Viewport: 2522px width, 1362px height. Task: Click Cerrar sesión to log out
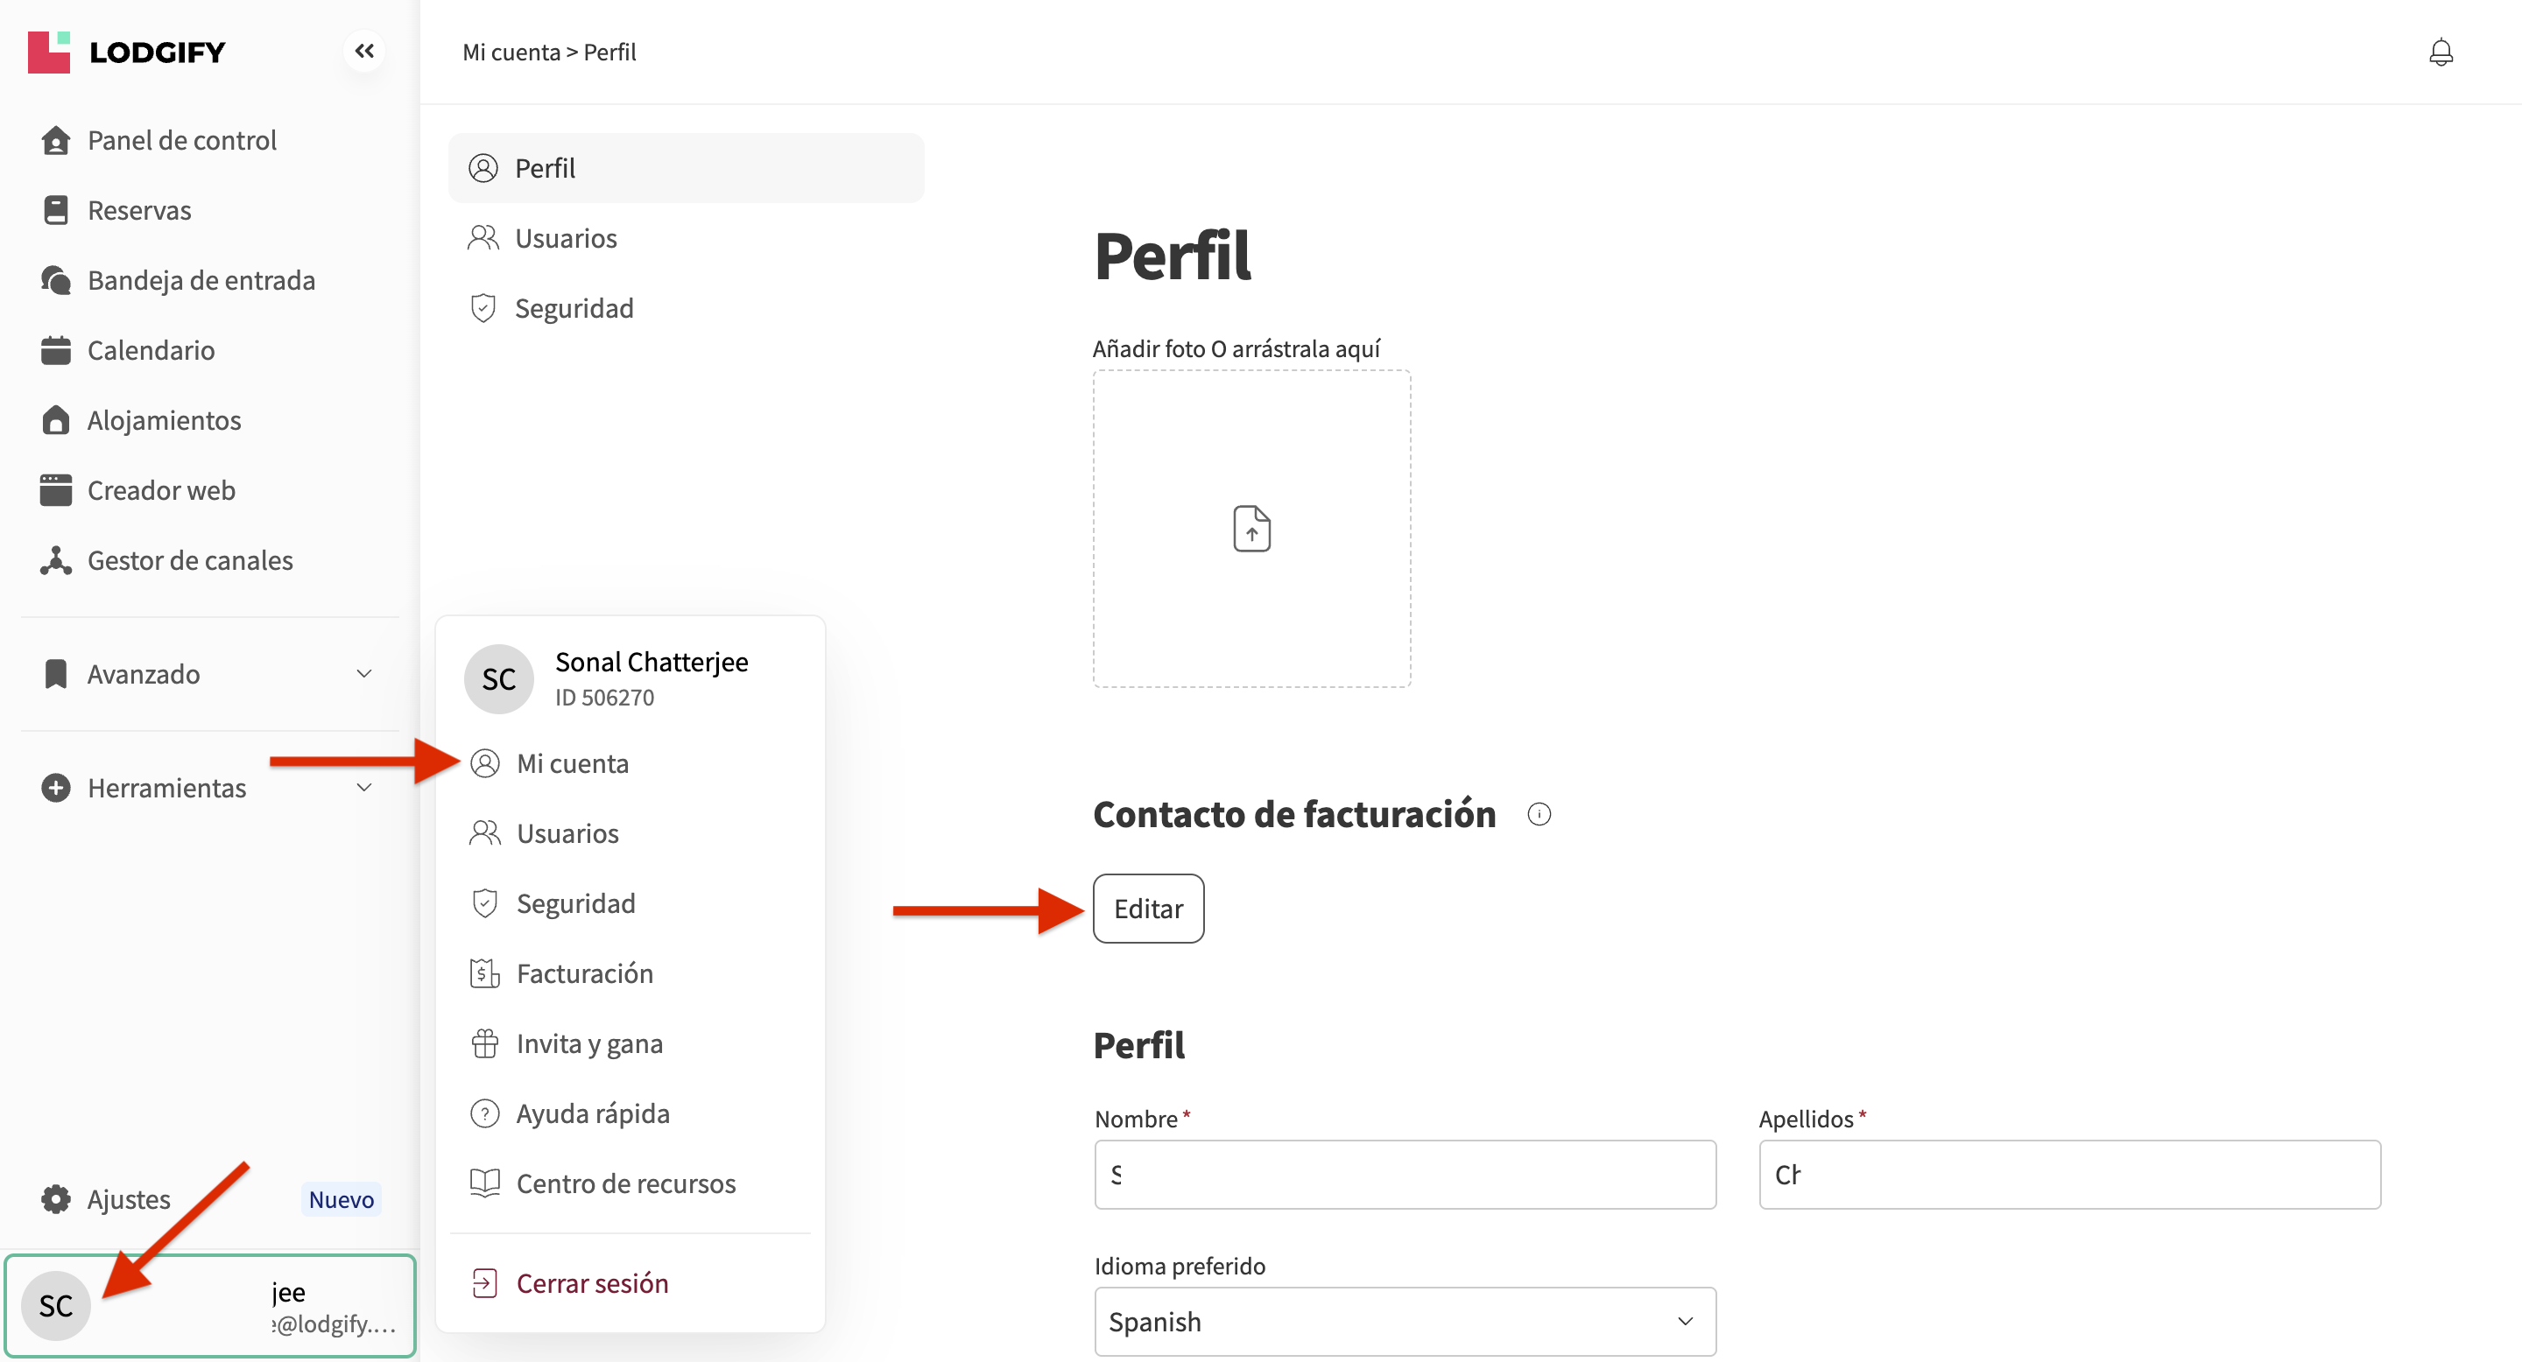591,1282
